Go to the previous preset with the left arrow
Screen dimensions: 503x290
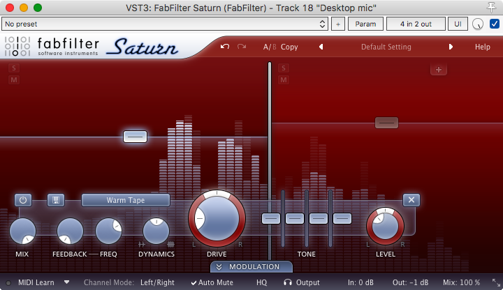pos(321,47)
